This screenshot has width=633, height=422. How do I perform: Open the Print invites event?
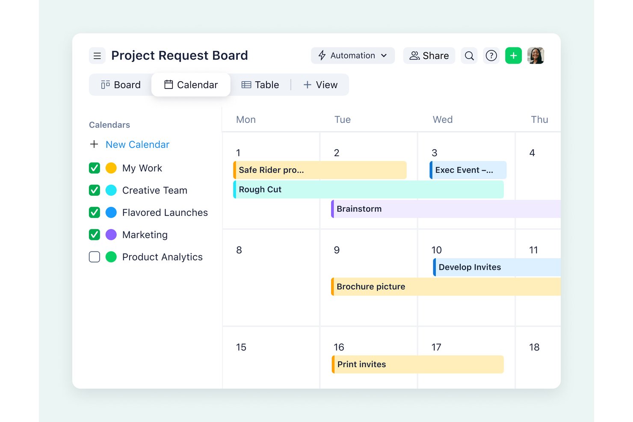[x=417, y=364]
